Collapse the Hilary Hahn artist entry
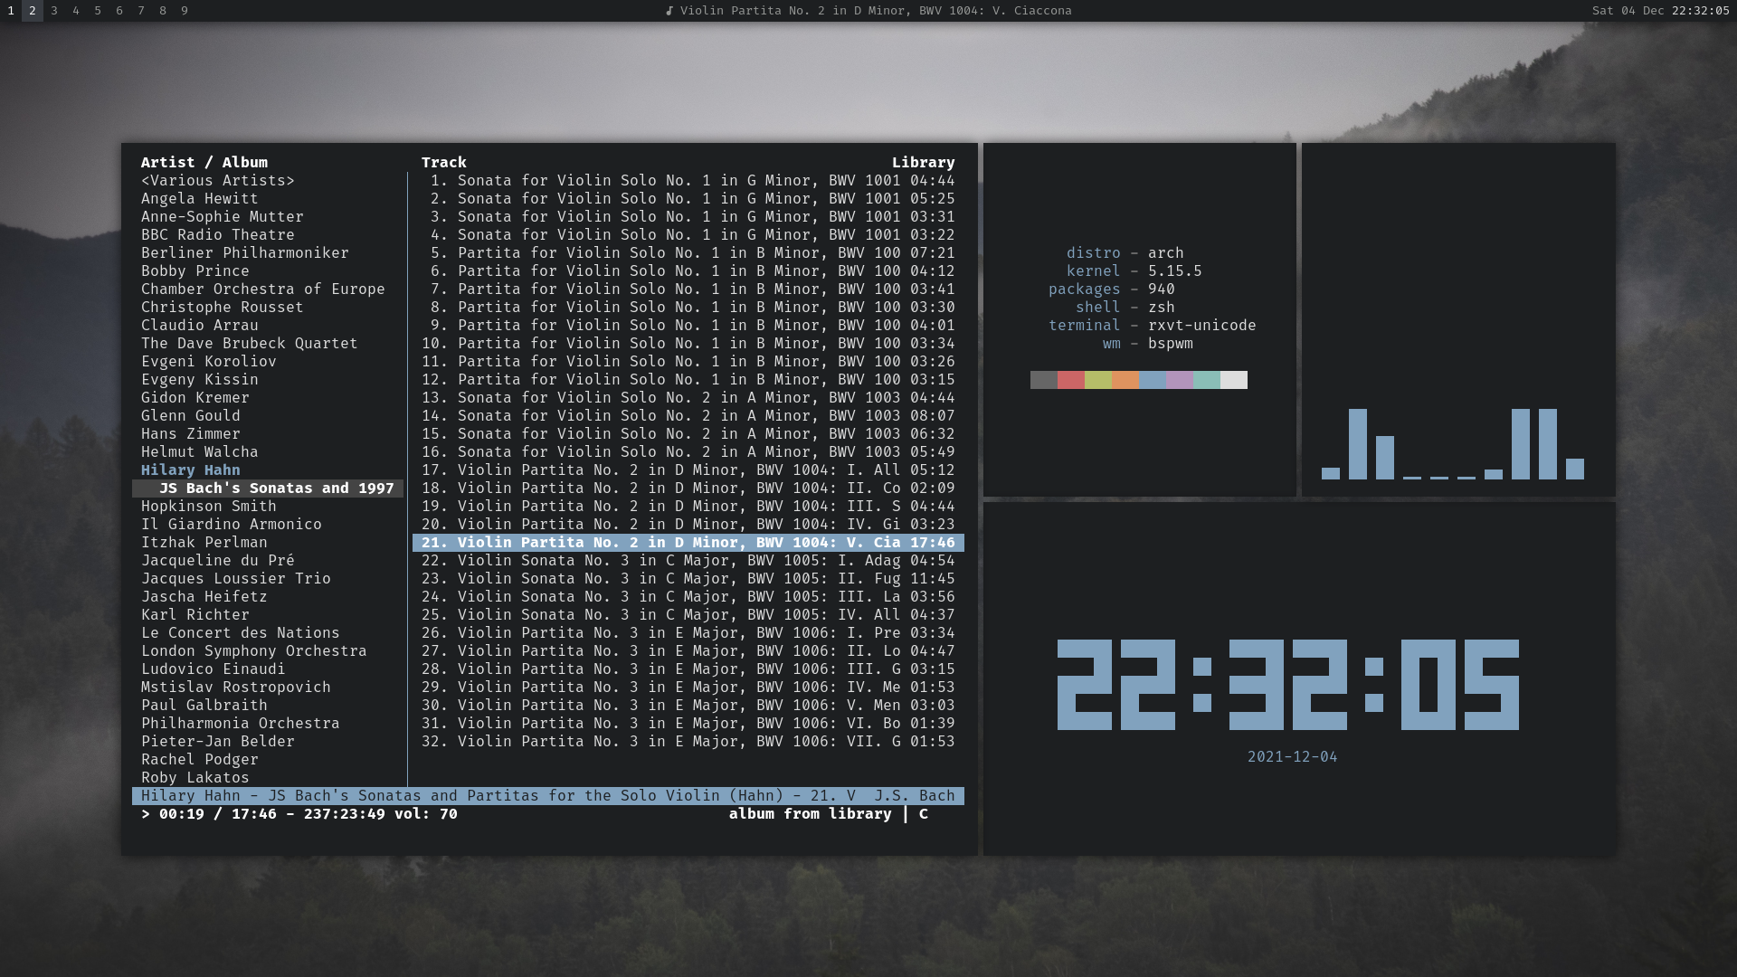 click(x=190, y=470)
